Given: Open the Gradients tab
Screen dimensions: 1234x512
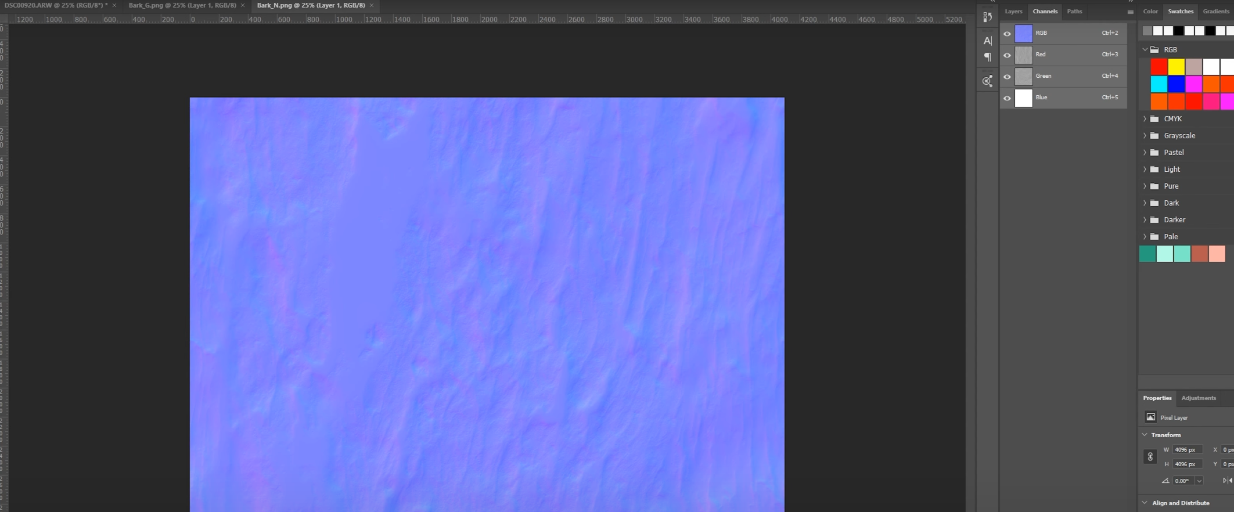Looking at the screenshot, I should click(x=1216, y=12).
